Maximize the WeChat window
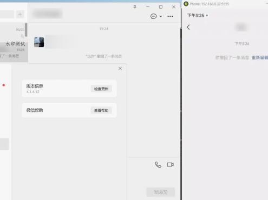Viewport: 268px width, 200px height. click(x=161, y=7)
